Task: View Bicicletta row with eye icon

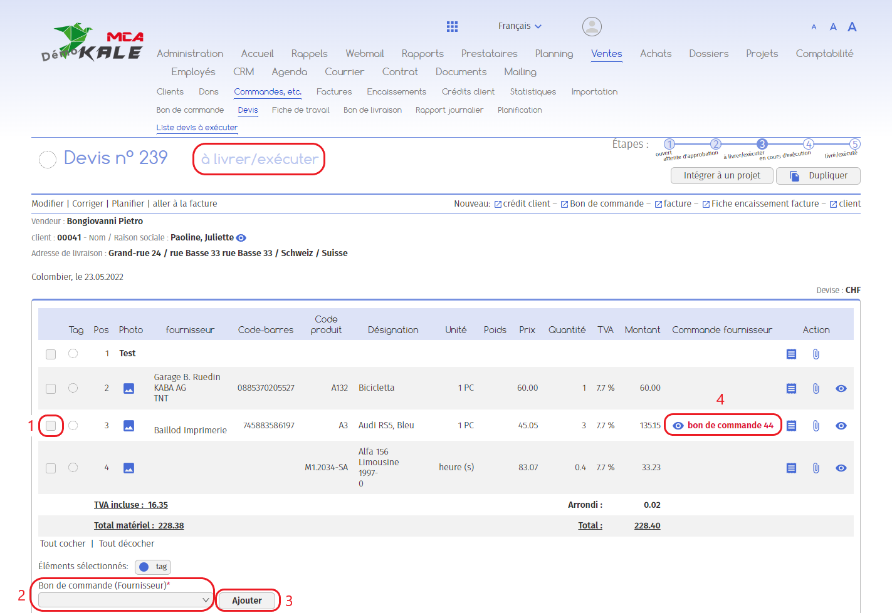Action: pos(841,389)
